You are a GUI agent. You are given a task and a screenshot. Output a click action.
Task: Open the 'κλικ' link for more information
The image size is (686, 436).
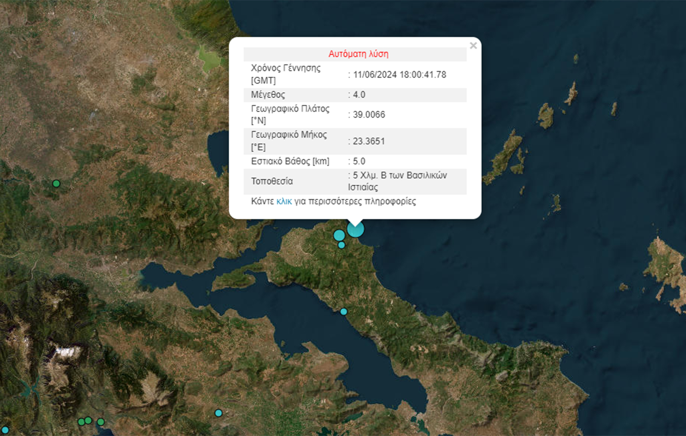(284, 201)
